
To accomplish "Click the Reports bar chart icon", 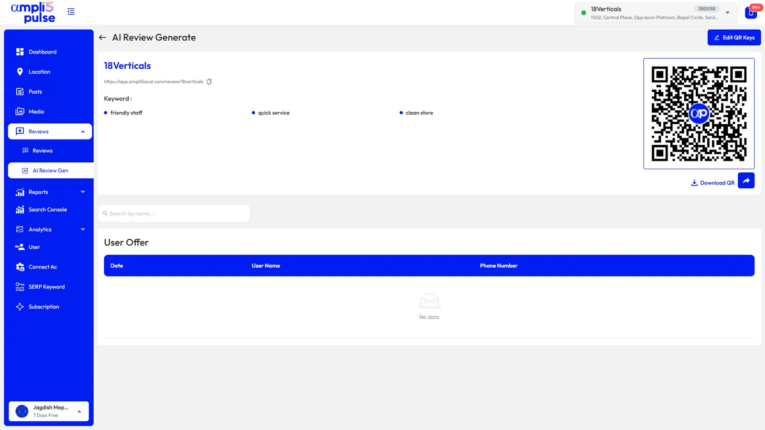I will [x=20, y=192].
